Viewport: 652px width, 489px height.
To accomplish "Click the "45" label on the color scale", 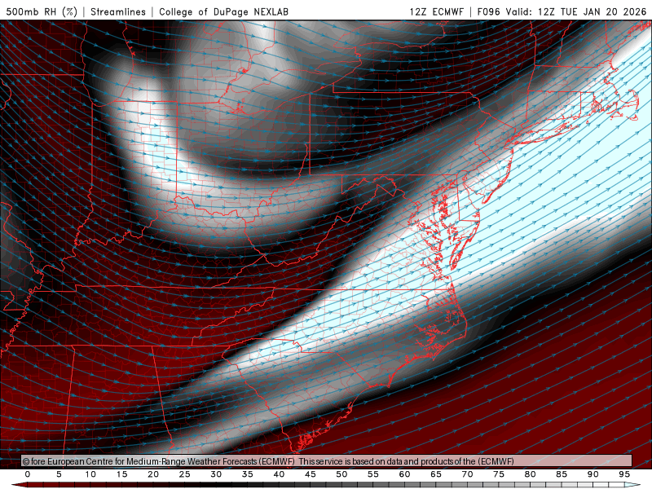I will pyautogui.click(x=311, y=474).
